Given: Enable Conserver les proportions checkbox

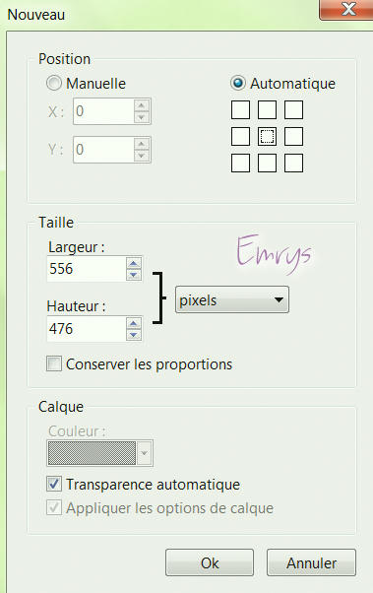Looking at the screenshot, I should coord(54,363).
